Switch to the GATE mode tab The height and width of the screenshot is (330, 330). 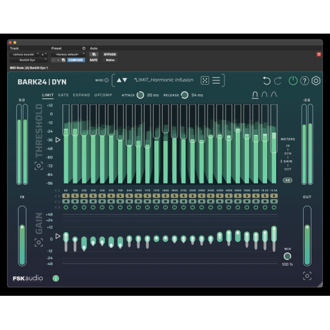tap(64, 95)
